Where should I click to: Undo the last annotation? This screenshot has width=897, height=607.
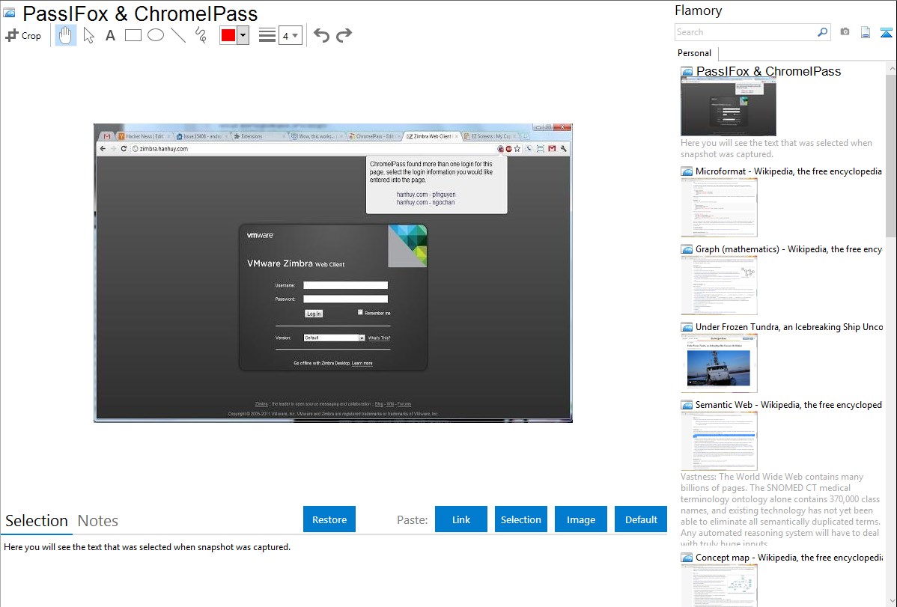click(321, 35)
